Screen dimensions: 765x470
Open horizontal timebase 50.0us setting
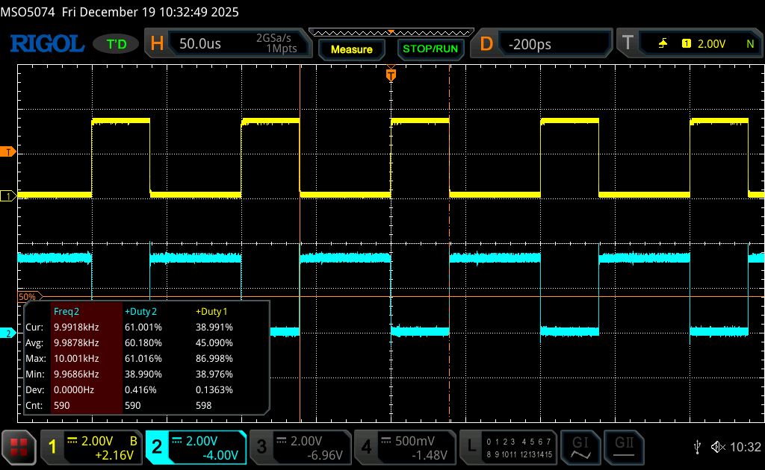(228, 44)
